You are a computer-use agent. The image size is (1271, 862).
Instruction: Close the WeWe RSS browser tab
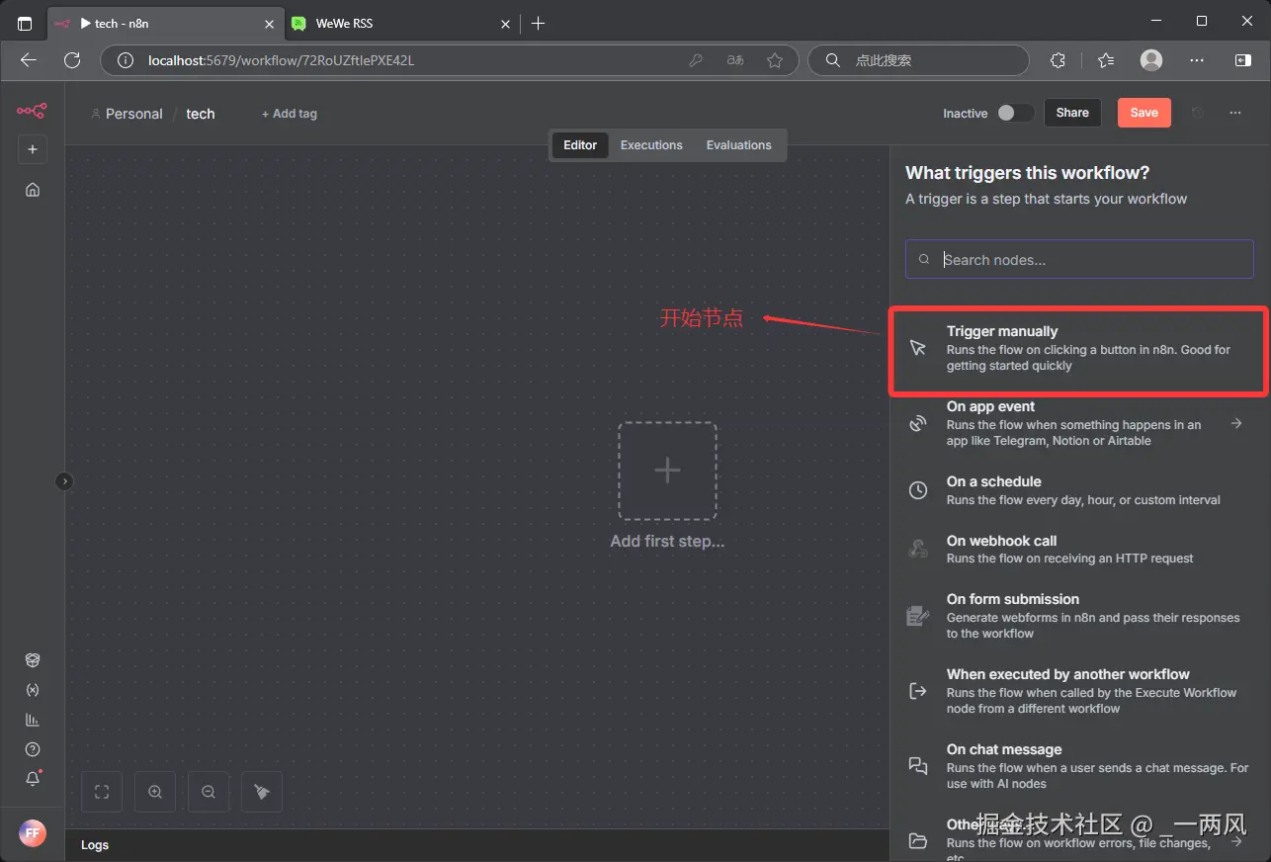[506, 24]
